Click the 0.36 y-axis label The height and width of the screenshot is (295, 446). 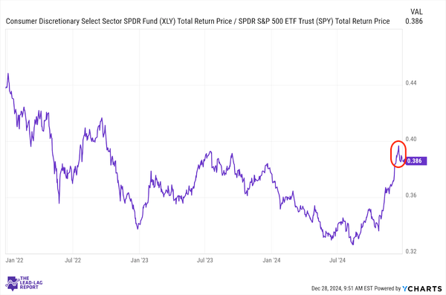[x=411, y=195]
